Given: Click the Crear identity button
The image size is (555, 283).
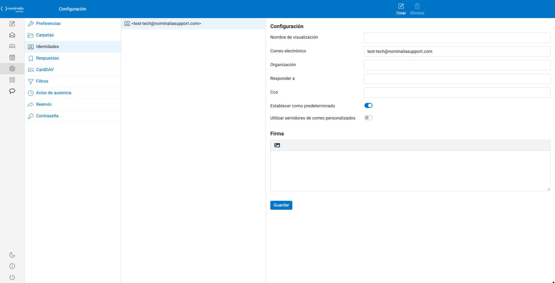Looking at the screenshot, I should pyautogui.click(x=401, y=9).
